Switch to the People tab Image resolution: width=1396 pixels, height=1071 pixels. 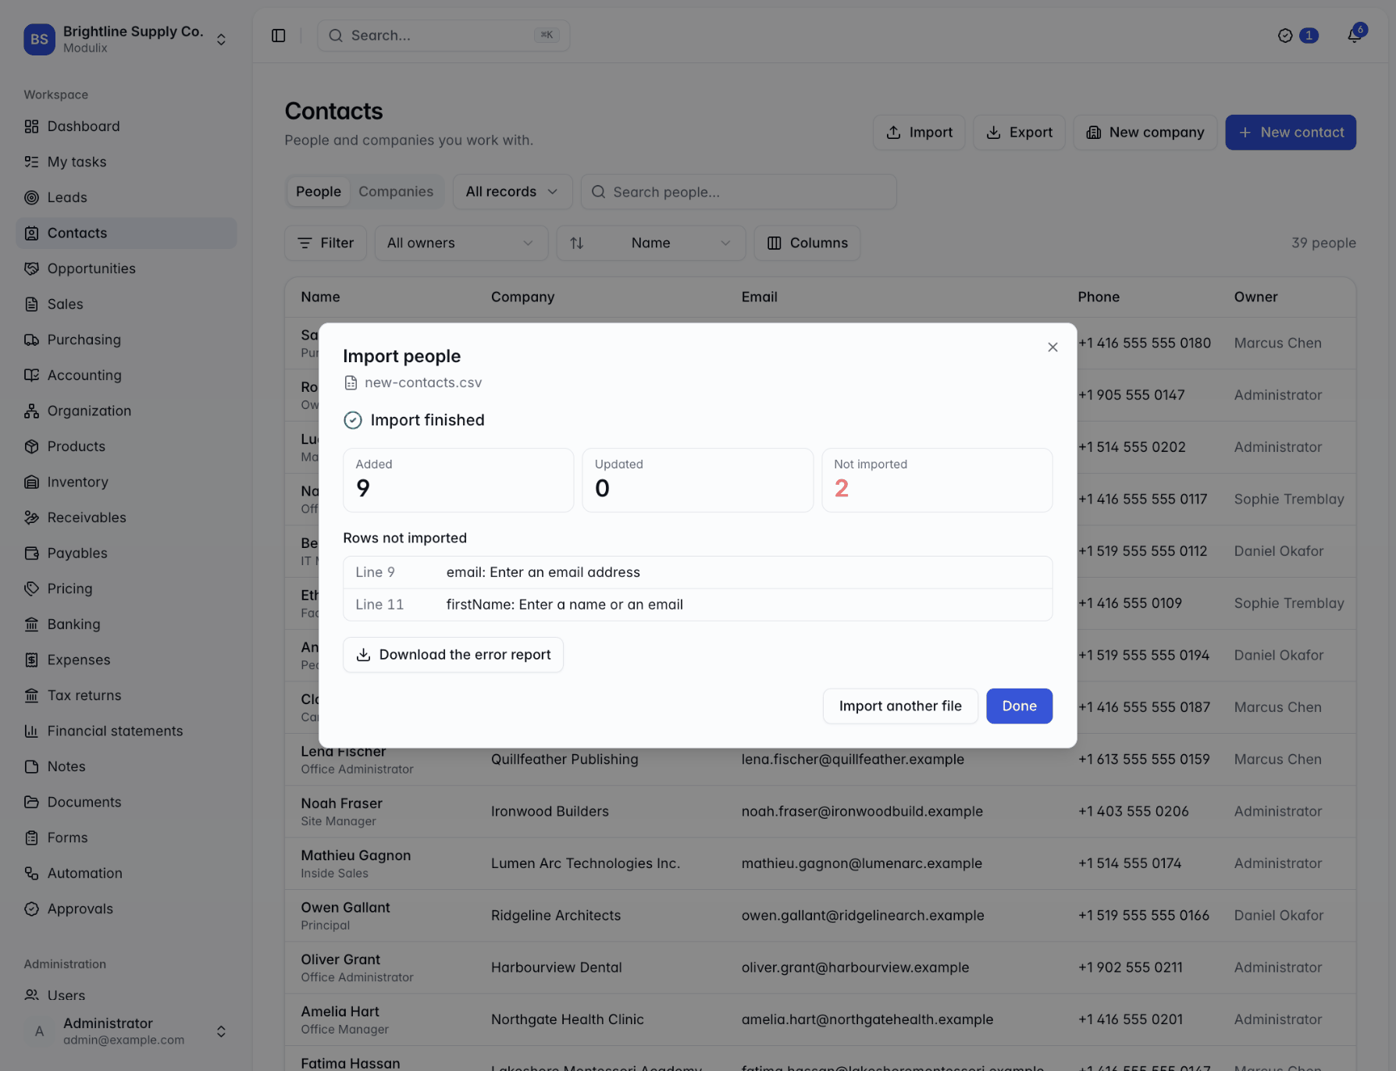point(319,192)
